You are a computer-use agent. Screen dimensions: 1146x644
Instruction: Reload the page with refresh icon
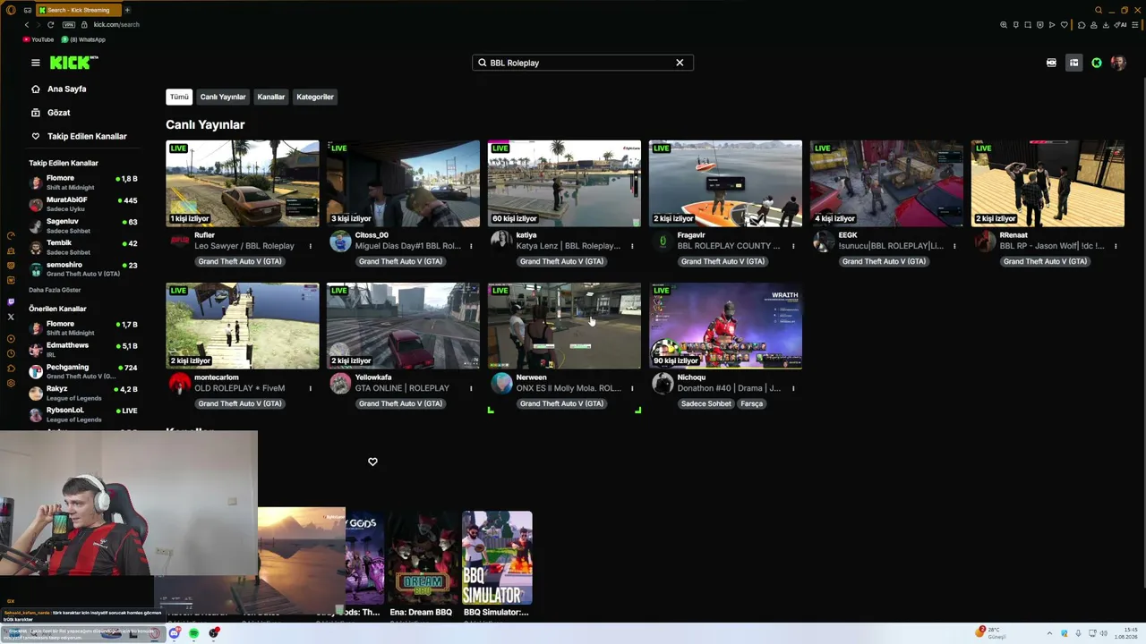coord(51,25)
